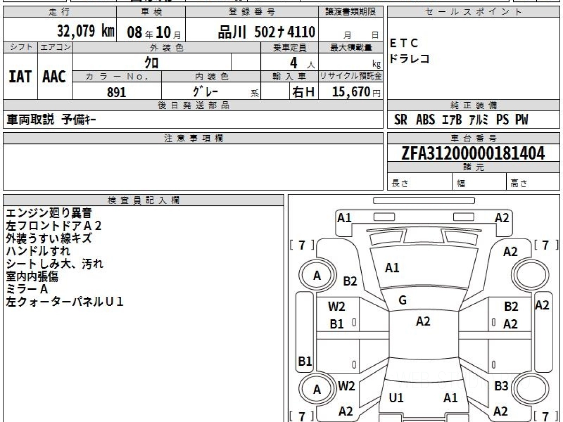Select ETC in sales points
Viewport: 563px width, 422px height.
pos(403,44)
